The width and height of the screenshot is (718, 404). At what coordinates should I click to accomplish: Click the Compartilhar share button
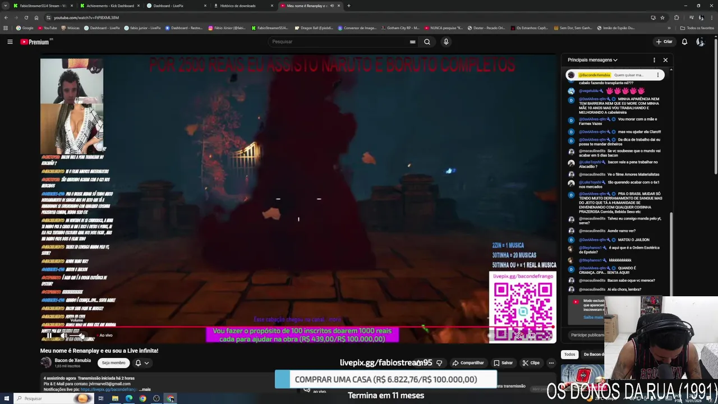click(x=468, y=362)
